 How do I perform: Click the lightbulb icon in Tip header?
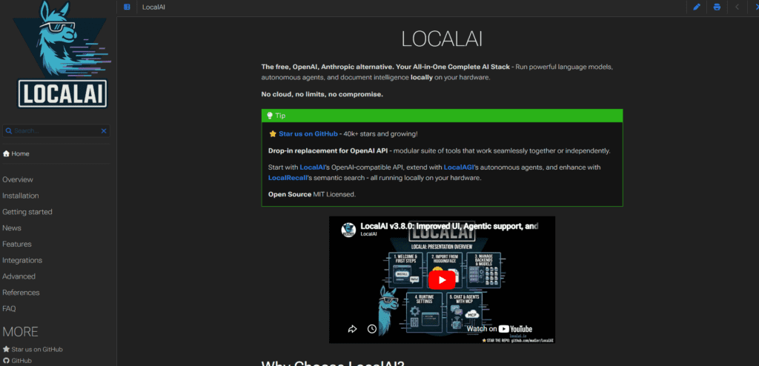point(270,116)
